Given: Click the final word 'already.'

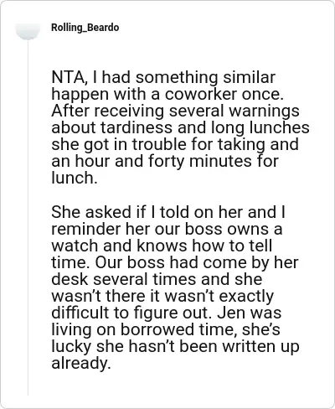Looking at the screenshot, I should click(x=81, y=363).
